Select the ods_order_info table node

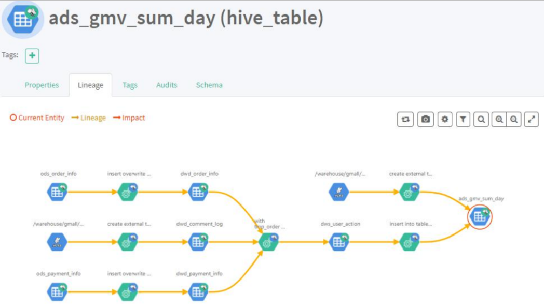coord(57,192)
